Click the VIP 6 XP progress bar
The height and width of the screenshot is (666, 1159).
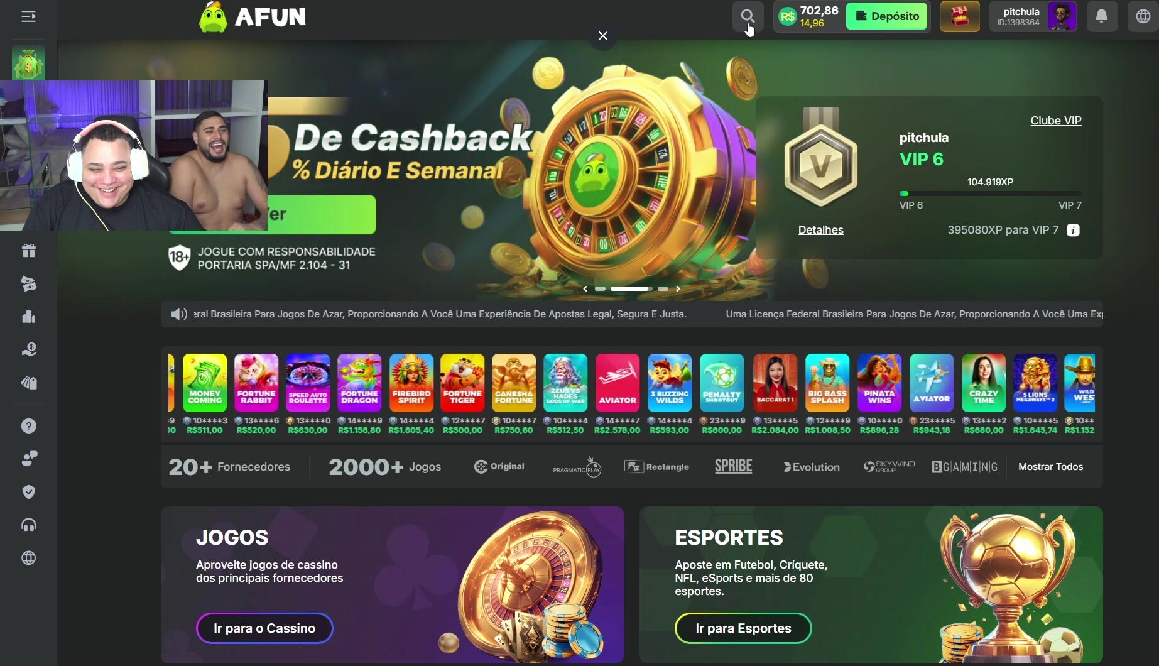(x=990, y=194)
